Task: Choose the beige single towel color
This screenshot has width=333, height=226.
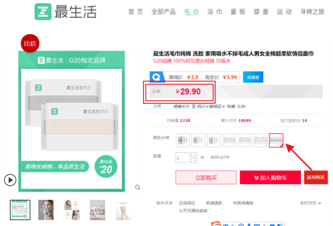Action: coord(260,140)
